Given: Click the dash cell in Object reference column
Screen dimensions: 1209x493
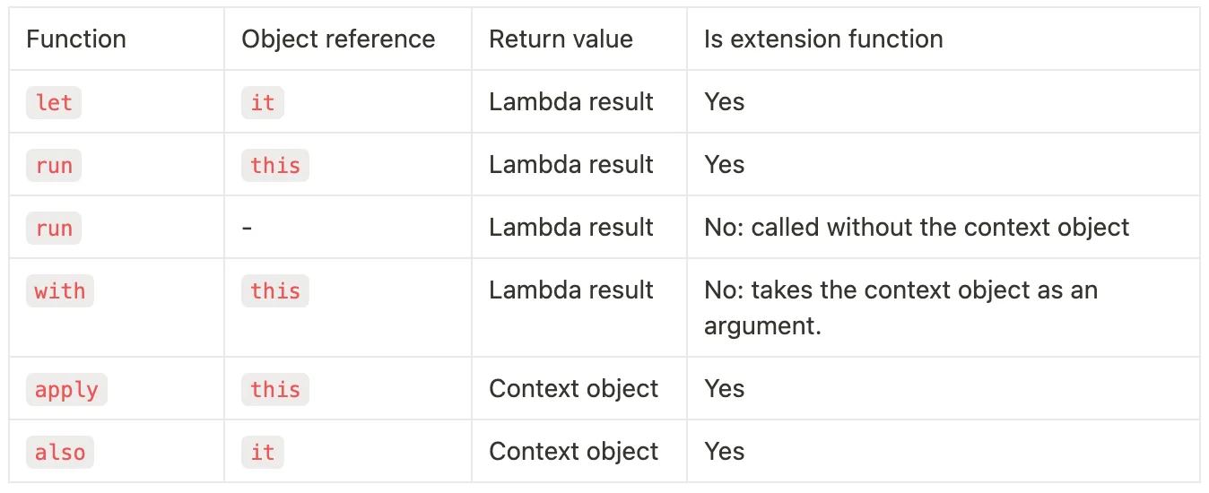Looking at the screenshot, I should [248, 228].
